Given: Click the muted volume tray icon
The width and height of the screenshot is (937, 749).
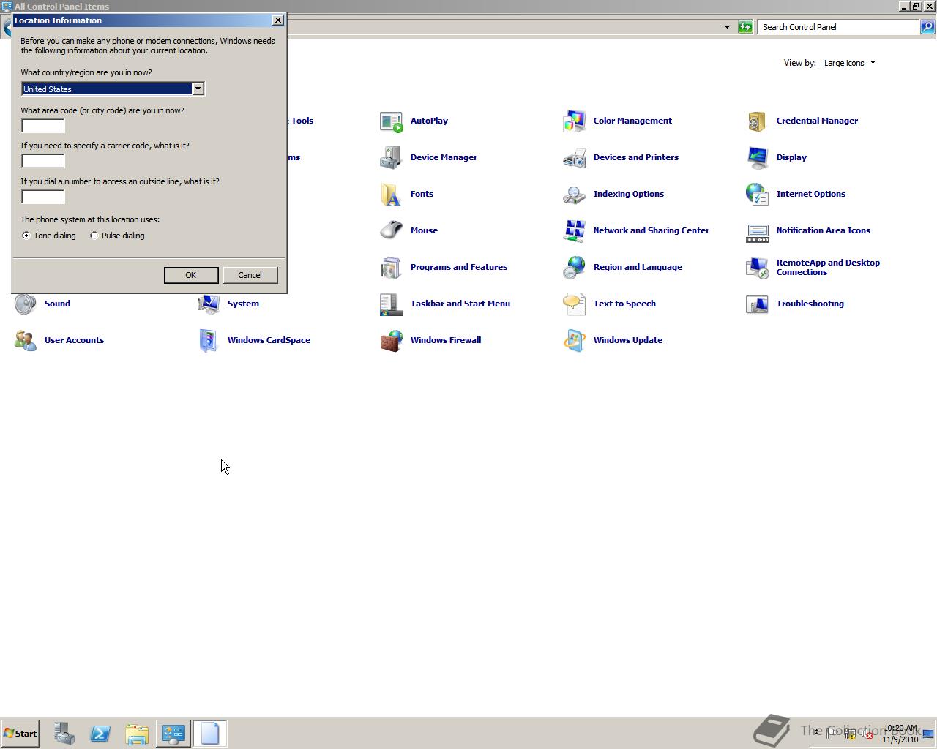Looking at the screenshot, I should pyautogui.click(x=867, y=734).
